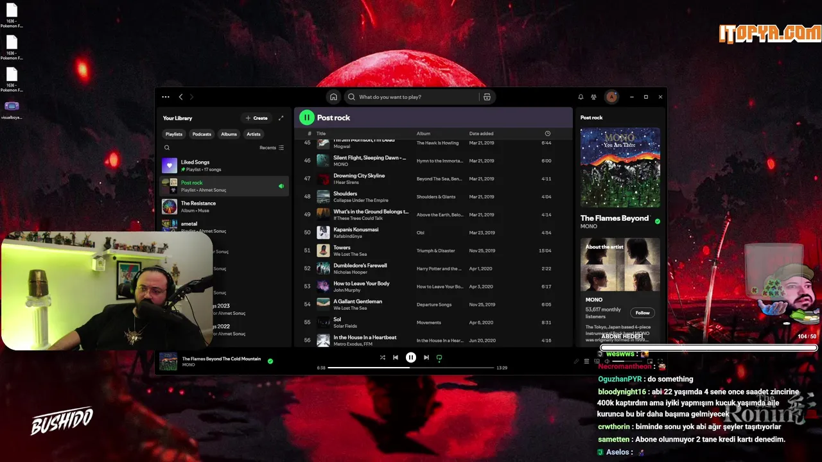Select the Post rock playlist in library

point(224,186)
